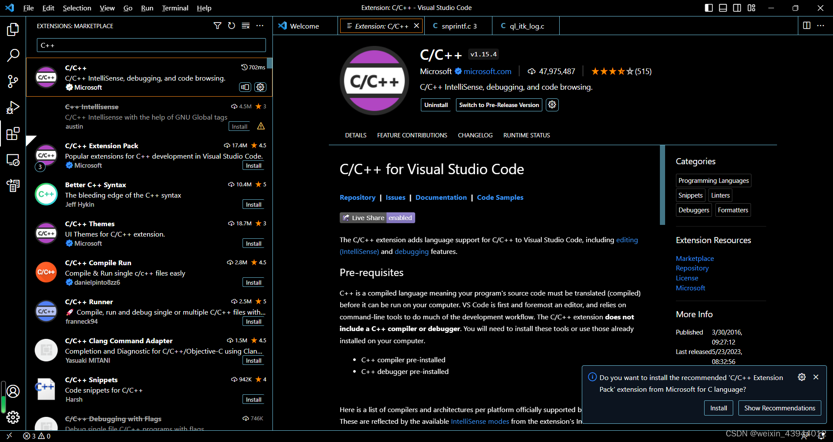
Task: Open the Extensions view icon
Action: coord(13,133)
